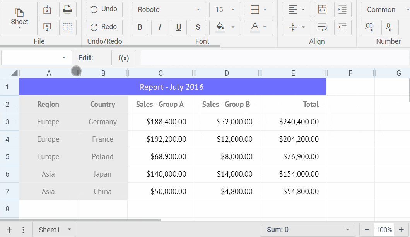Click the decrease decimal places icon

[x=390, y=27]
